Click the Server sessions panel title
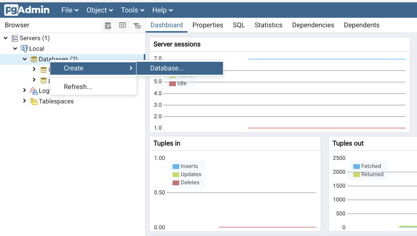Screen dimensions: 417x236 pyautogui.click(x=177, y=44)
